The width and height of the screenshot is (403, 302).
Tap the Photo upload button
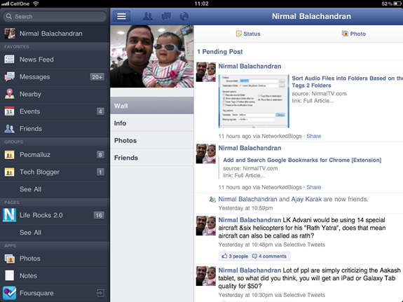(x=354, y=34)
